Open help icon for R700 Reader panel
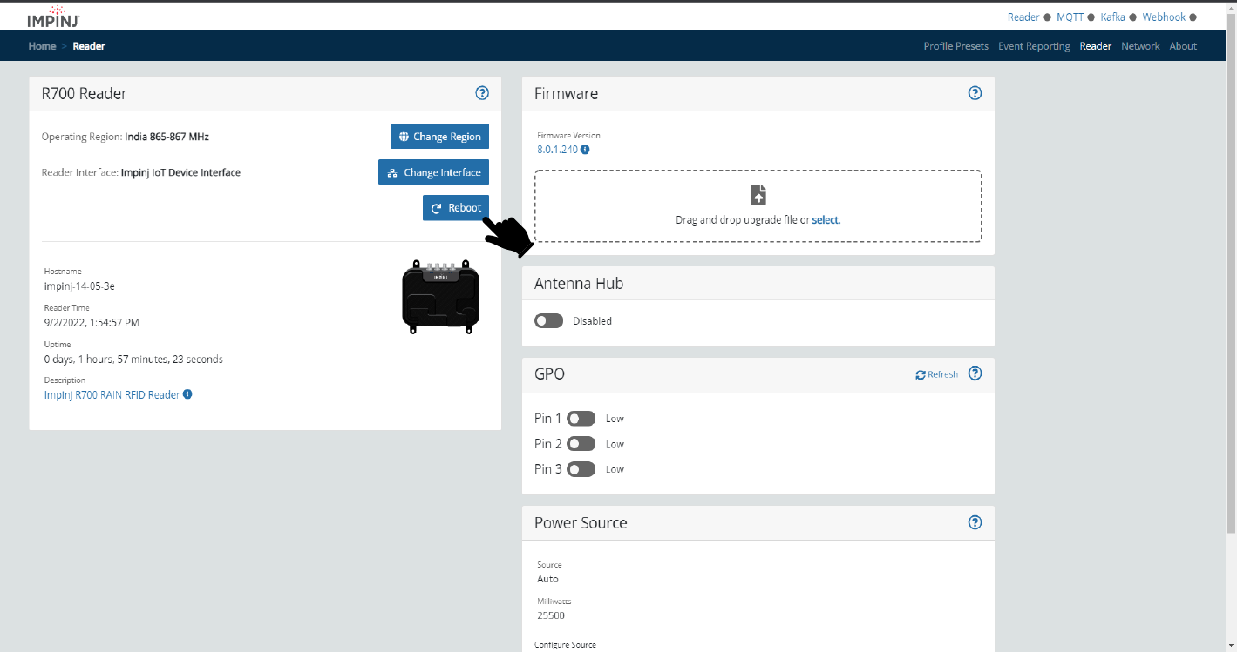This screenshot has width=1237, height=652. pos(482,93)
